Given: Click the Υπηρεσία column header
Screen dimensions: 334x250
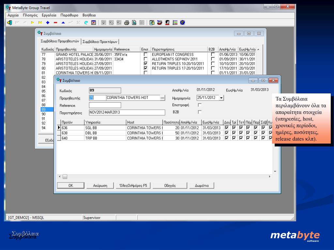Looking at the screenshot, I should pyautogui.click(x=105, y=122).
